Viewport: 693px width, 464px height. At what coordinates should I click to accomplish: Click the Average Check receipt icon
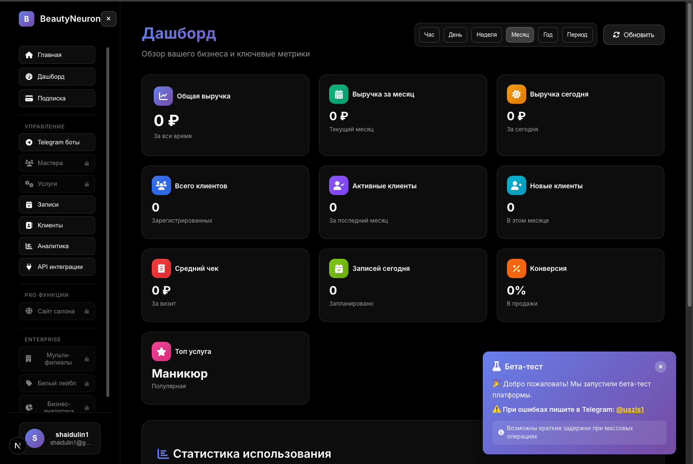161,268
